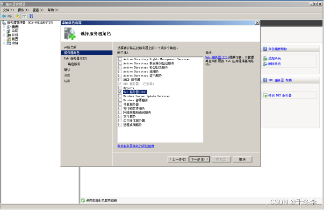Screen dimensions: 324x210
Task: Check Active Directory Rights Management Services
Action: pyautogui.click(x=120, y=59)
